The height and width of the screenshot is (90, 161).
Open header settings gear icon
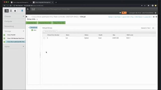155,13
